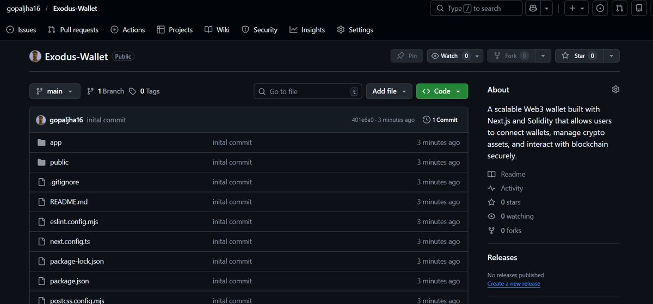Open the public folder

pos(59,162)
